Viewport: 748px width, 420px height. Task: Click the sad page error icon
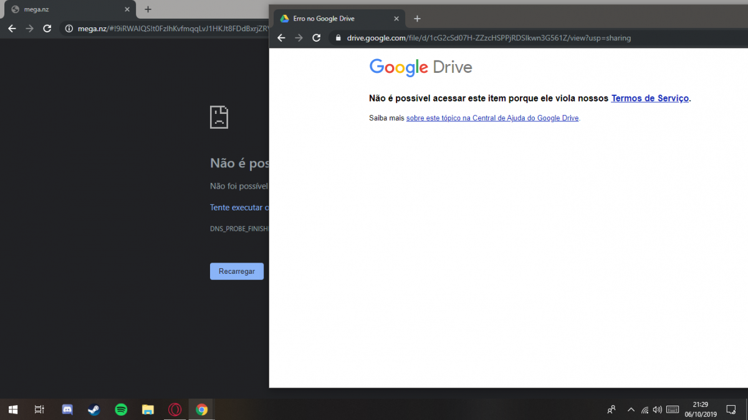point(219,116)
